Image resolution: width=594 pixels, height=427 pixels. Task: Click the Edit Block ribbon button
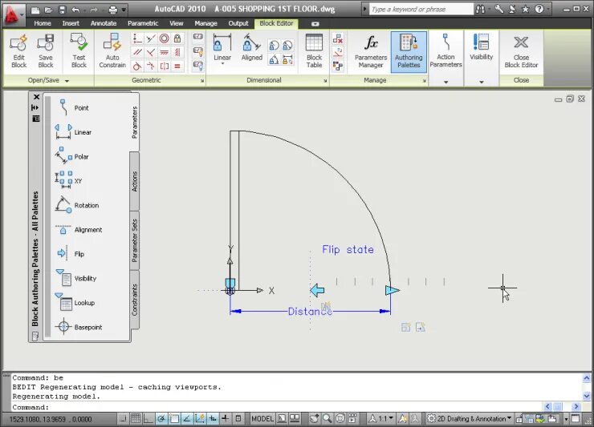click(18, 51)
